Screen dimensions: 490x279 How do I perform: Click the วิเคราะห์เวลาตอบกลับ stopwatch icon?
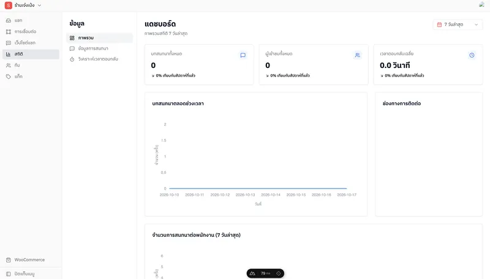pyautogui.click(x=72, y=59)
